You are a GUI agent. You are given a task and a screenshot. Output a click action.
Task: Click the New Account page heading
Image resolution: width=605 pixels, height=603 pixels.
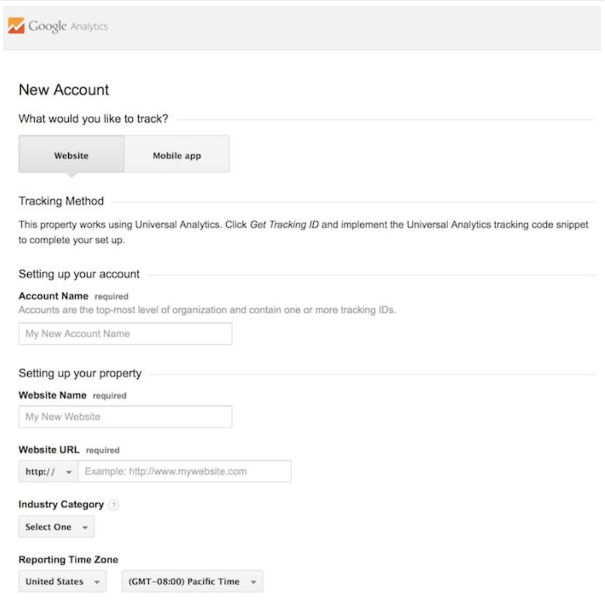tap(63, 90)
